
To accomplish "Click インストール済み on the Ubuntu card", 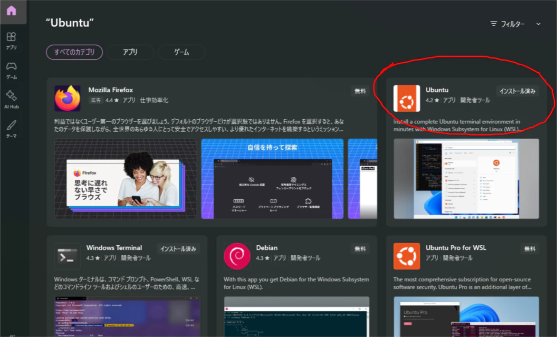I will [x=517, y=91].
